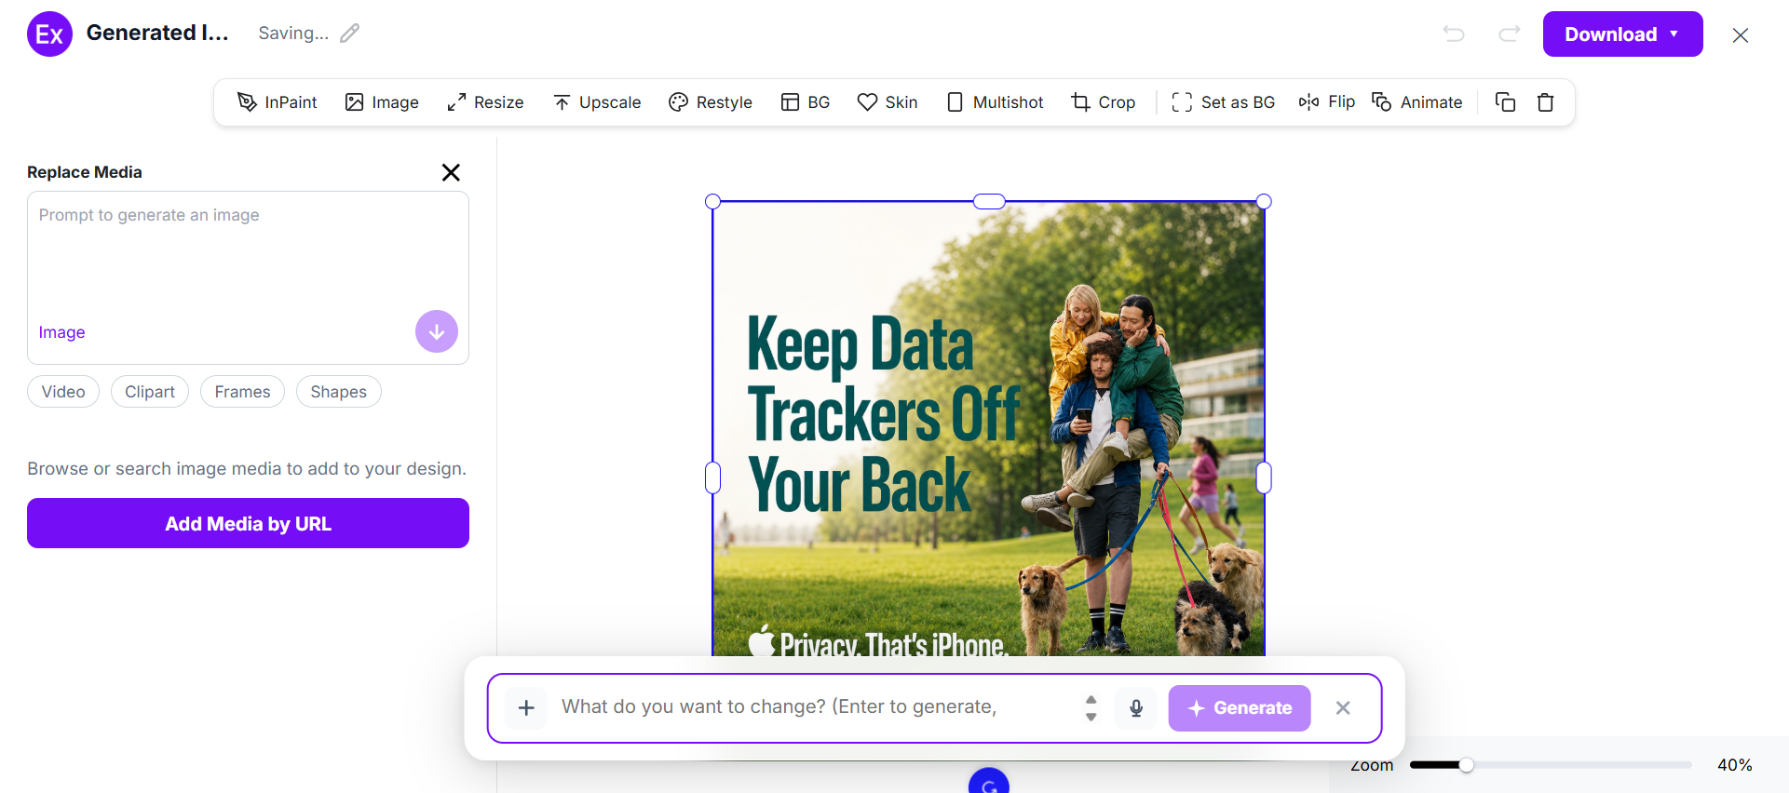The image size is (1789, 793).
Task: Open the Image tool in toolbar
Action: pyautogui.click(x=382, y=102)
